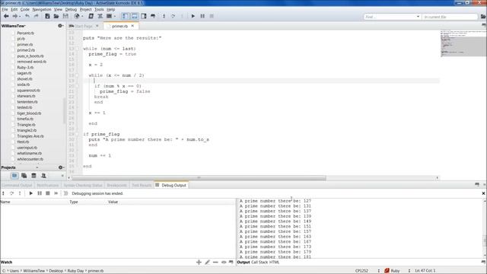Open the Project menu
Image resolution: width=487 pixels, height=274 pixels.
click(86, 10)
